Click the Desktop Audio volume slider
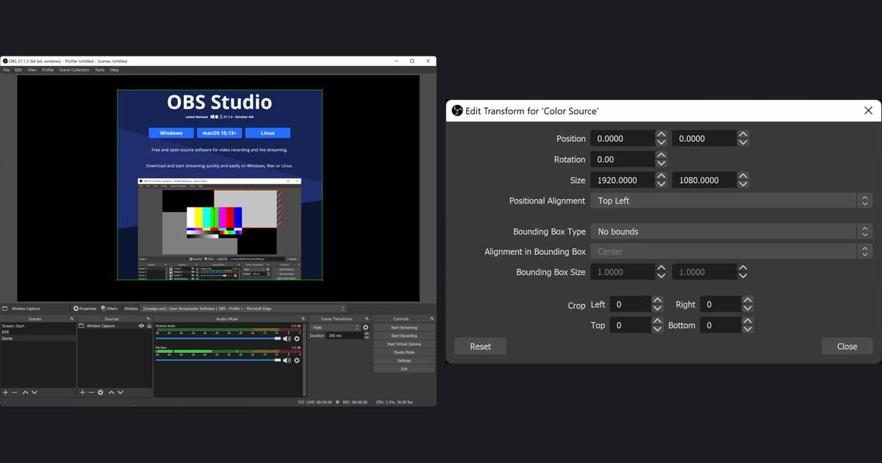The image size is (882, 463). (x=218, y=339)
